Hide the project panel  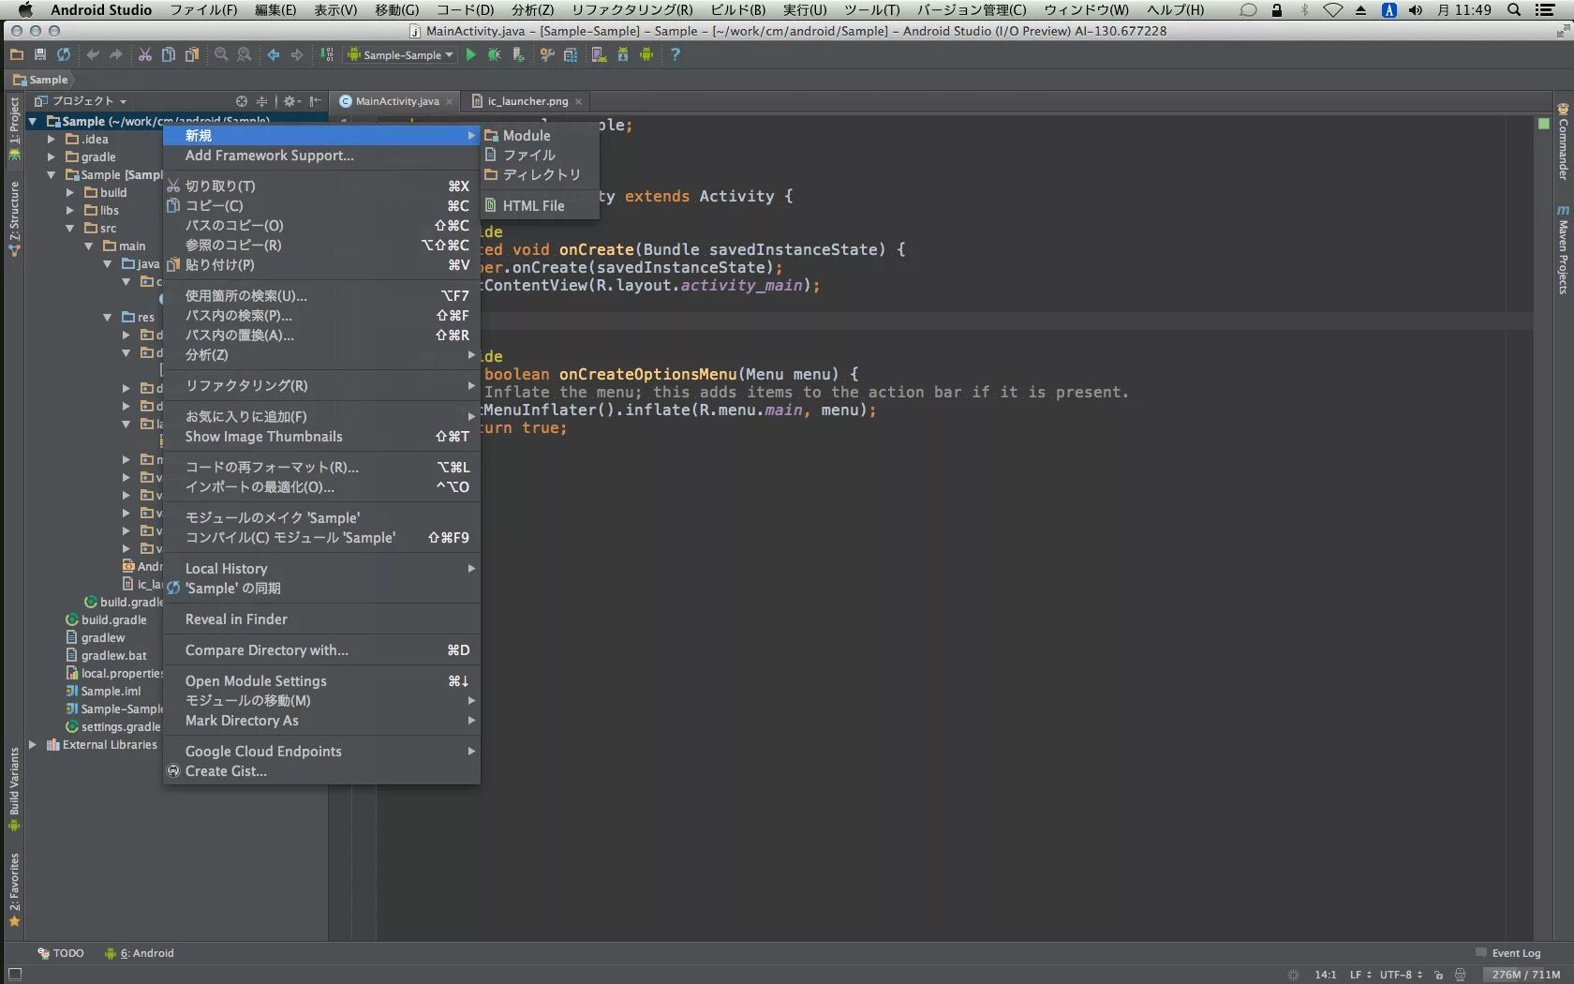316,101
